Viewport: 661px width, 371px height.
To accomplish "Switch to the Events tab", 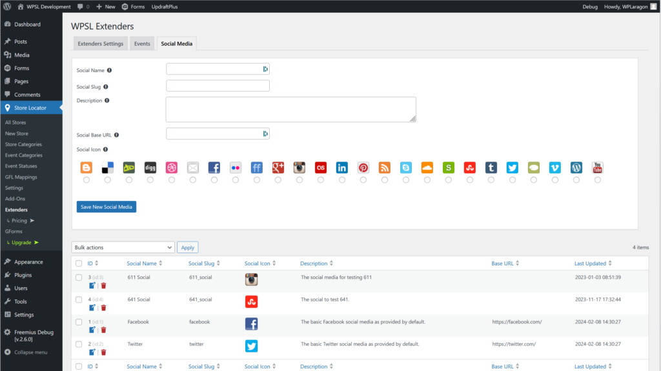I will click(x=142, y=44).
